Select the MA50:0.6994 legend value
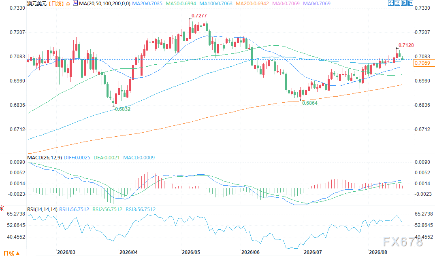Viewport: 435px width, 256px height. [181, 4]
